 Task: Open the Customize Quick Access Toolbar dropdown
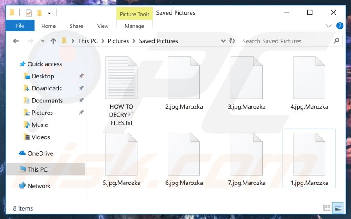(x=49, y=13)
